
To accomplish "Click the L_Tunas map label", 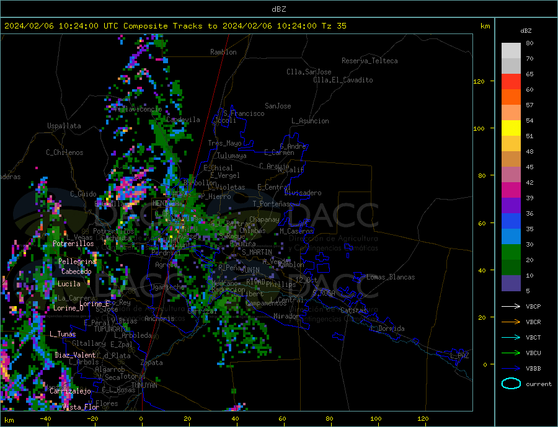I will coord(63,334).
